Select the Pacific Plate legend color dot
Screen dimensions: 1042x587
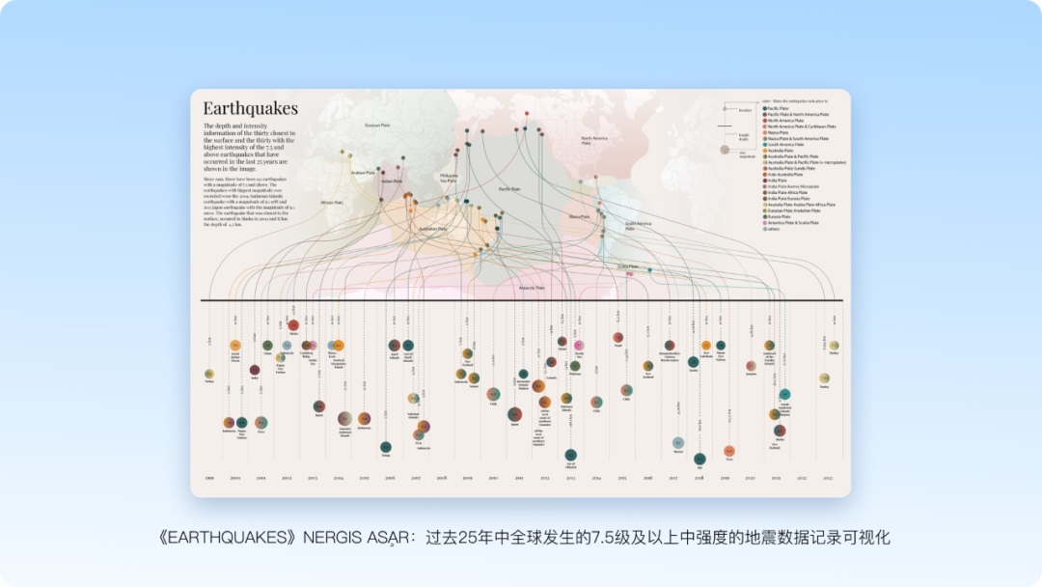pos(765,108)
